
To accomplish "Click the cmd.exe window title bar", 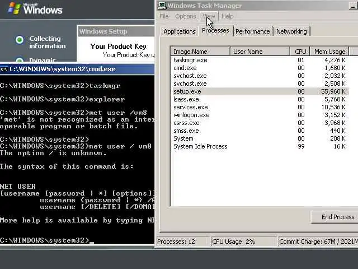I will pyautogui.click(x=77, y=69).
